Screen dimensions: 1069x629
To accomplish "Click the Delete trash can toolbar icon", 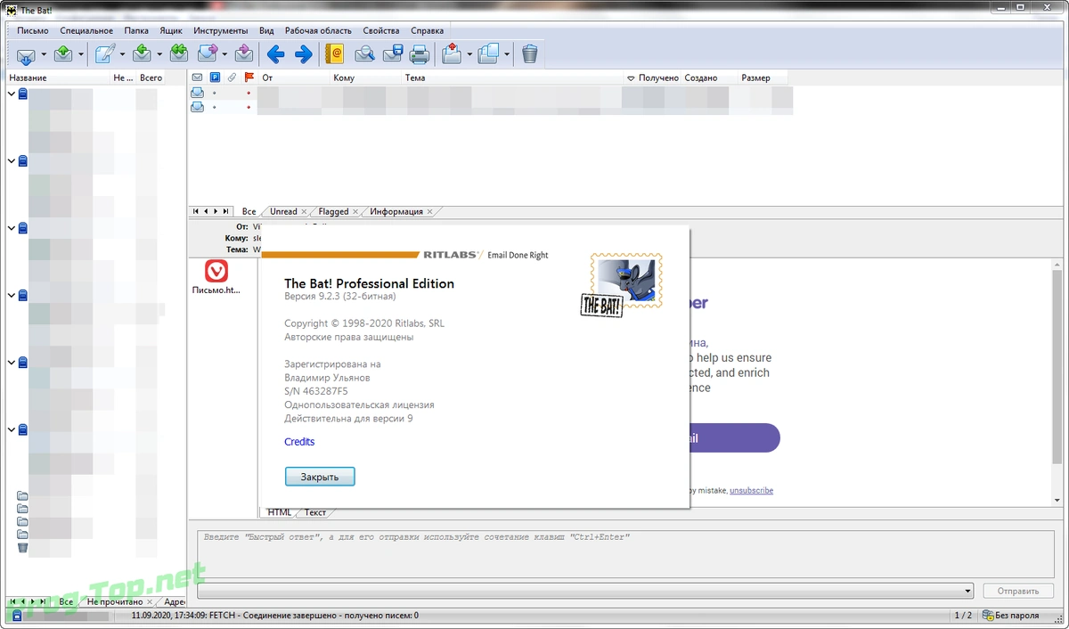I will [x=530, y=54].
